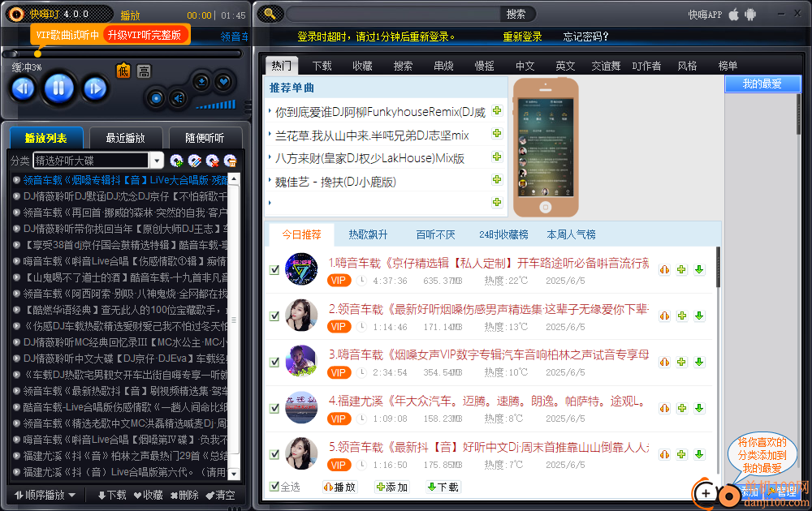812x511 pixels.
Task: Click the 精选好听大碟 category field
Action: (x=91, y=161)
